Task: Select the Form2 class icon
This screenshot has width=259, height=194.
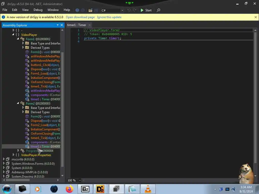Action: [x=22, y=103]
